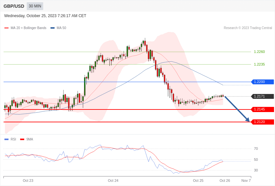Viewport: 275px width, 186px height.
Task: Click the 9MA legend label
Action: pyautogui.click(x=30, y=139)
